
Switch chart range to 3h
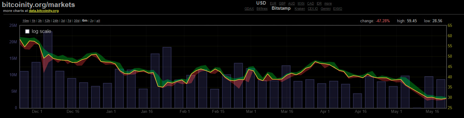[x=40, y=21]
